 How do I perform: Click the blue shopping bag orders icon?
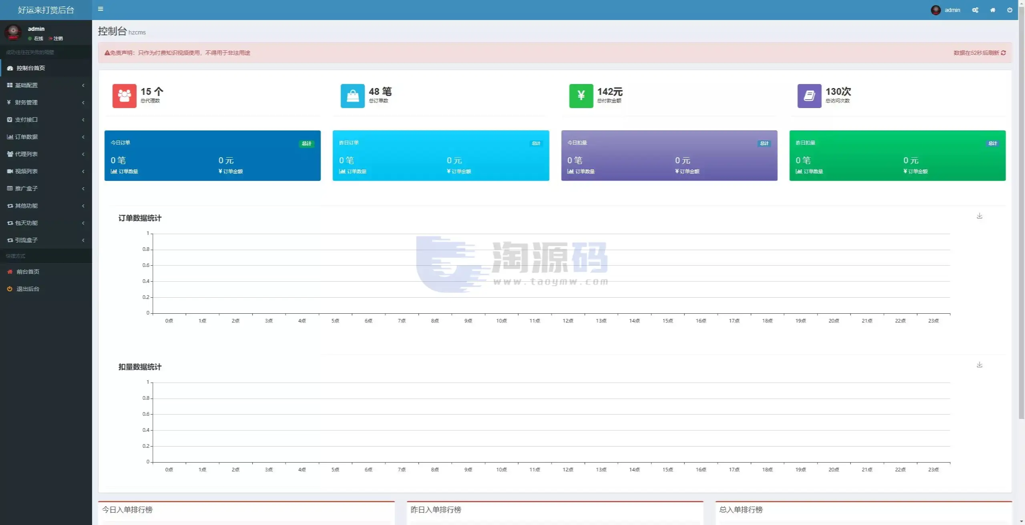(352, 96)
